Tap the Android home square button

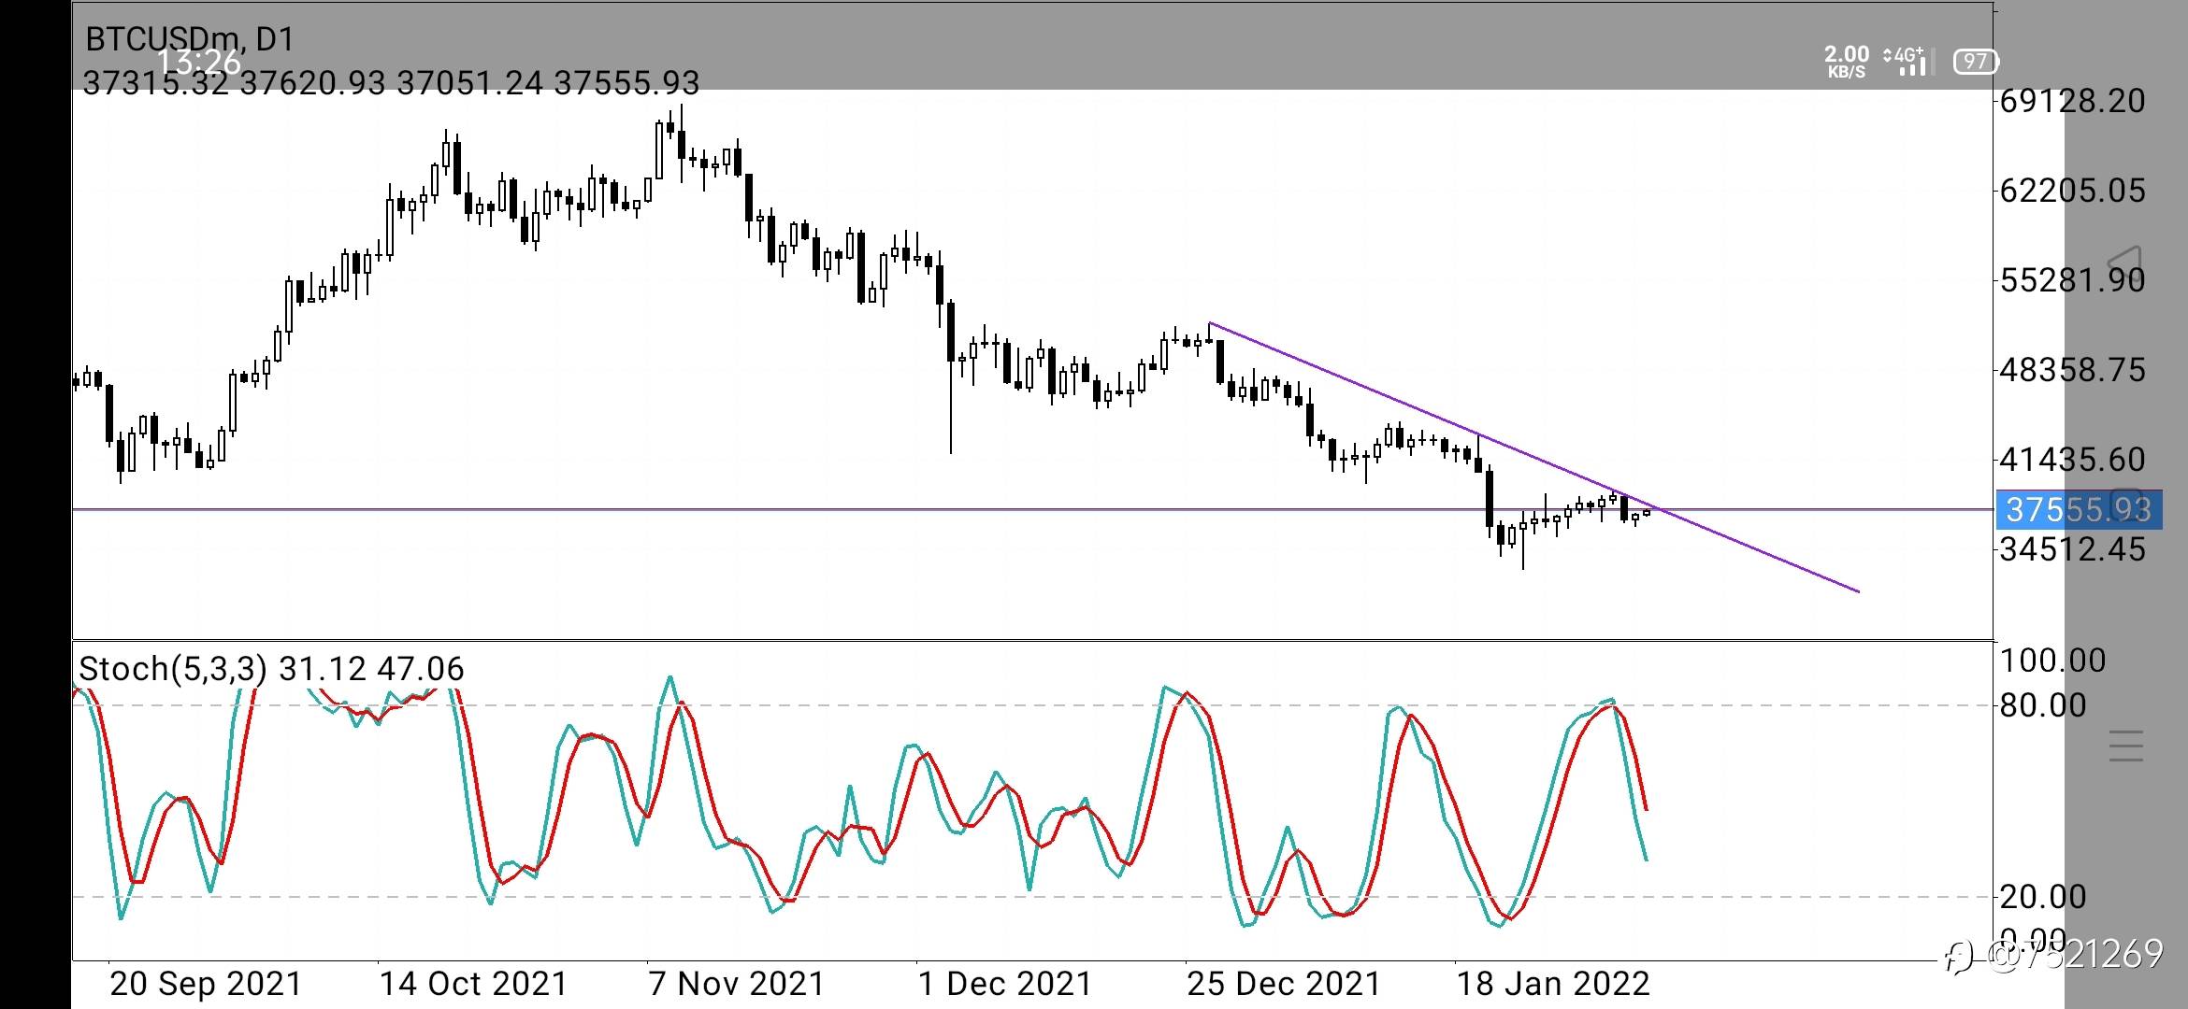click(x=2125, y=504)
